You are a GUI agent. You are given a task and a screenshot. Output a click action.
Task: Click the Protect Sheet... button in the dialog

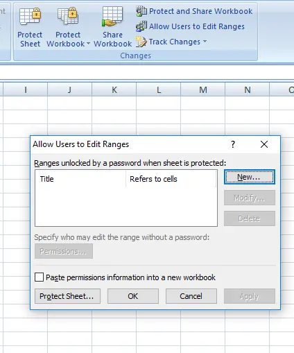click(x=67, y=296)
